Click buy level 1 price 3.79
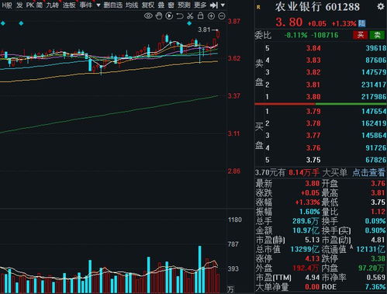 [x=313, y=112]
